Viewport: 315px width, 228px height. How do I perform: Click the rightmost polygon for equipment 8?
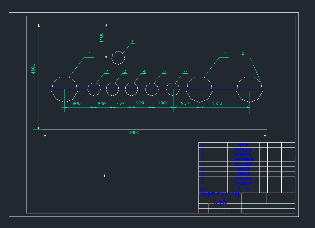click(250, 89)
